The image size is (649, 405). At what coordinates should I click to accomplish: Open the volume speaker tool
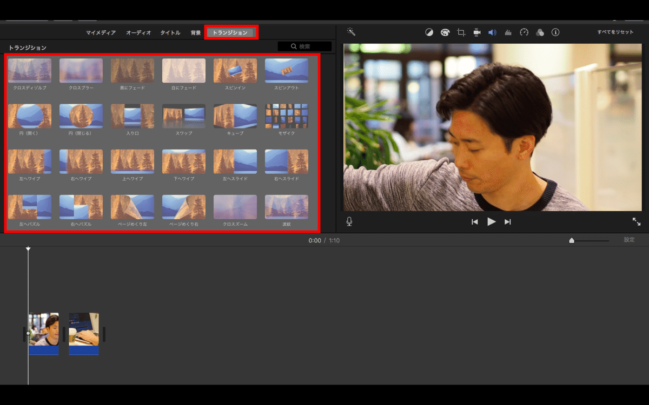click(x=492, y=32)
